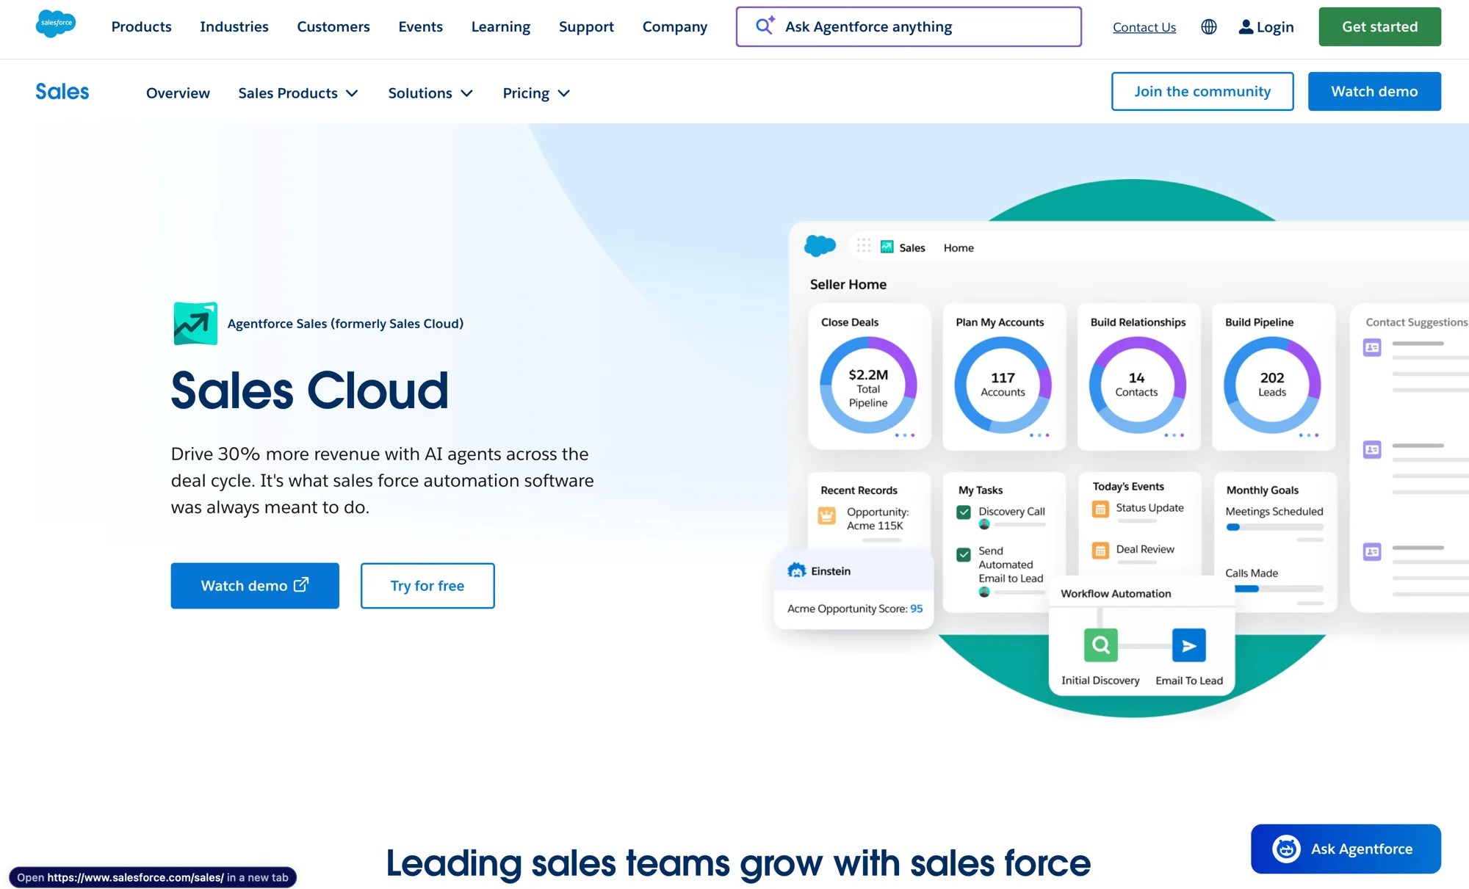The image size is (1469, 889).
Task: Click the Workflow Automation heading
Action: coord(1116,594)
